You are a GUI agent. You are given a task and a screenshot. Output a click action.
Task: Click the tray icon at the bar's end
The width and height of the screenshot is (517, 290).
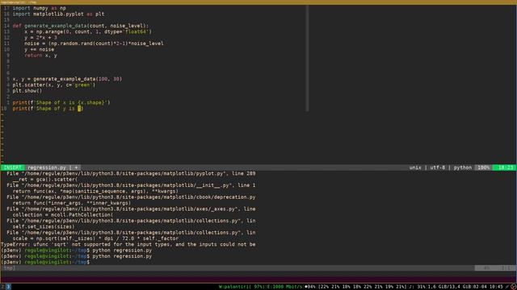(513, 287)
